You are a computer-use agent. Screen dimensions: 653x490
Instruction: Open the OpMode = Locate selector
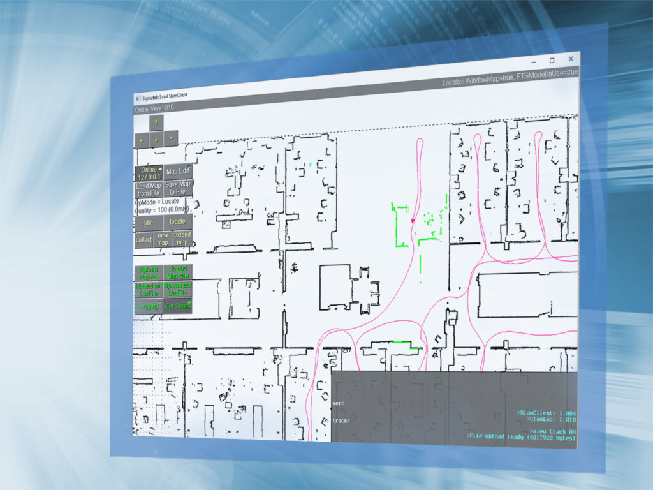point(157,202)
